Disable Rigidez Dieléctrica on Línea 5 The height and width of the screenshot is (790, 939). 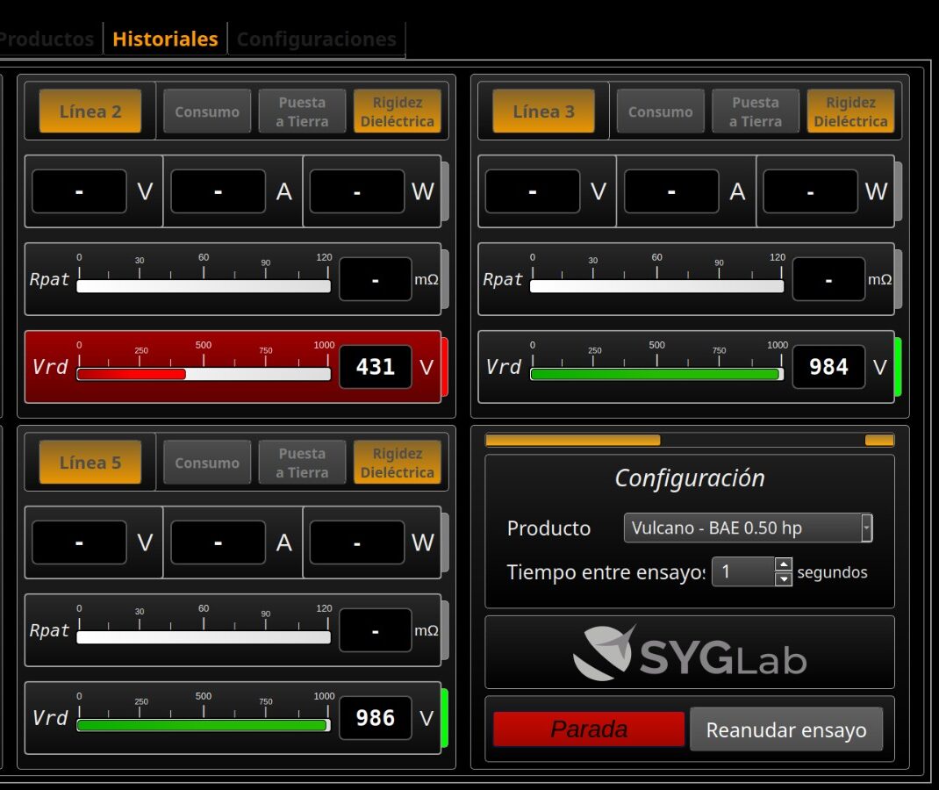tap(397, 463)
